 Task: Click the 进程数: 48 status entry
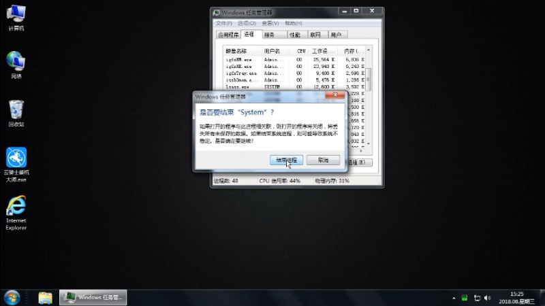coord(226,181)
